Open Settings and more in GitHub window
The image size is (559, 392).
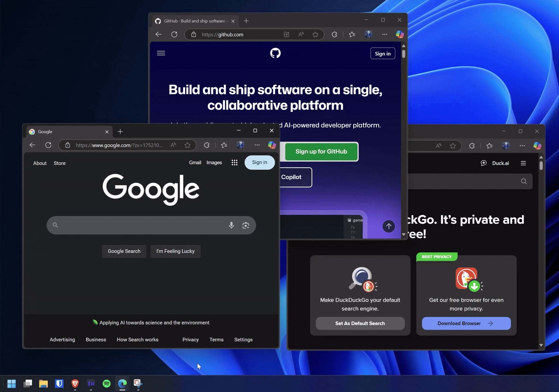(x=385, y=34)
